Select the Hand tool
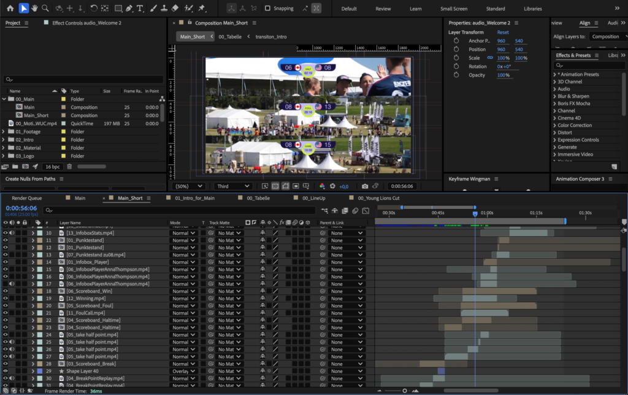 [34, 9]
